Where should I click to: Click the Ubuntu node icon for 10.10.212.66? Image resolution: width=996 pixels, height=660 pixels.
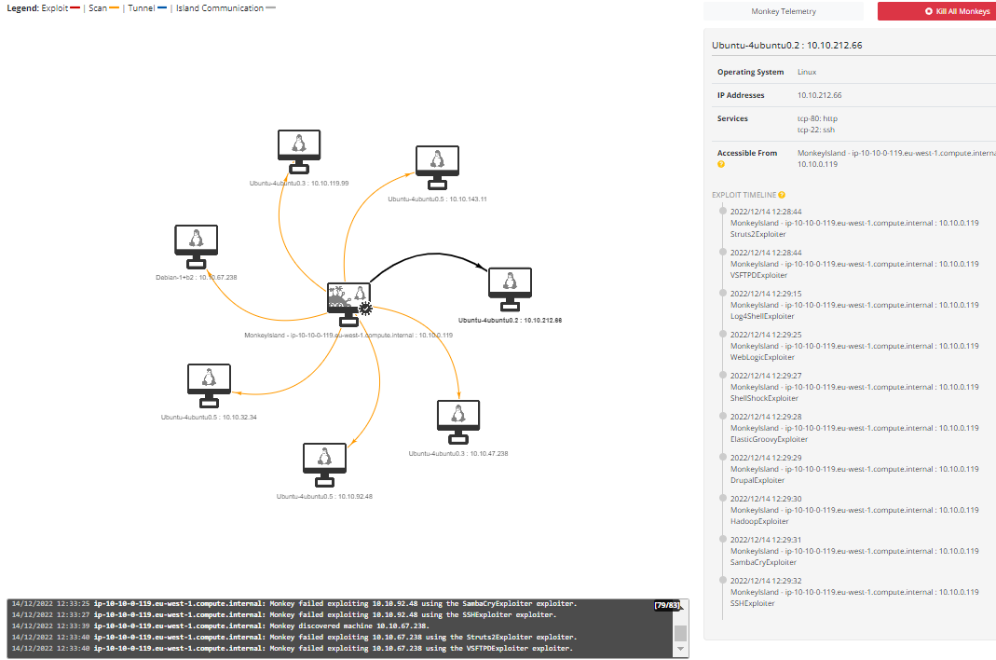coord(510,289)
